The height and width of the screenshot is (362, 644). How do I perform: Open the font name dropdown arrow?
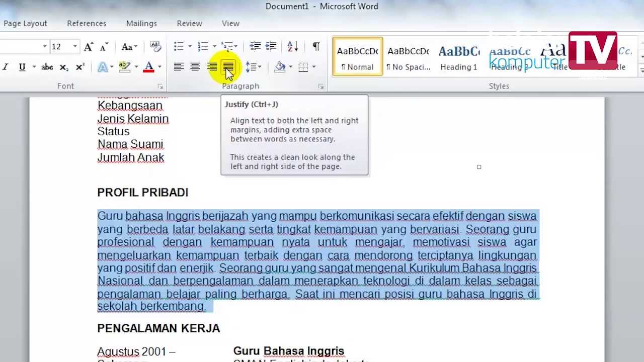(44, 47)
